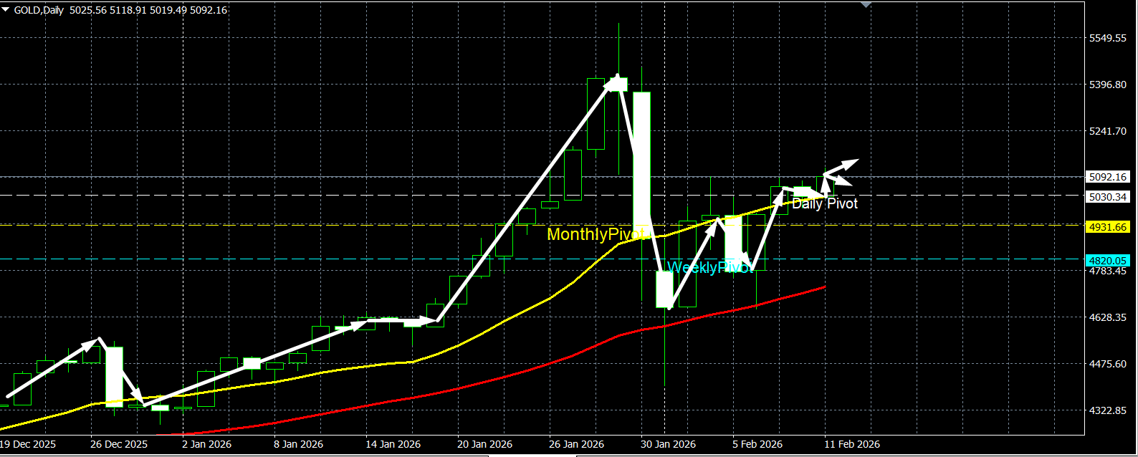The image size is (1138, 457).
Task: Select the WeeklyPivot label
Action: pyautogui.click(x=709, y=267)
